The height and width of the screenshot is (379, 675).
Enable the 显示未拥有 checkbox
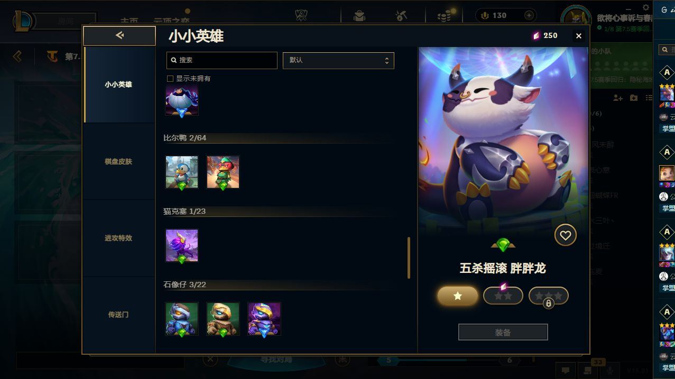[170, 78]
